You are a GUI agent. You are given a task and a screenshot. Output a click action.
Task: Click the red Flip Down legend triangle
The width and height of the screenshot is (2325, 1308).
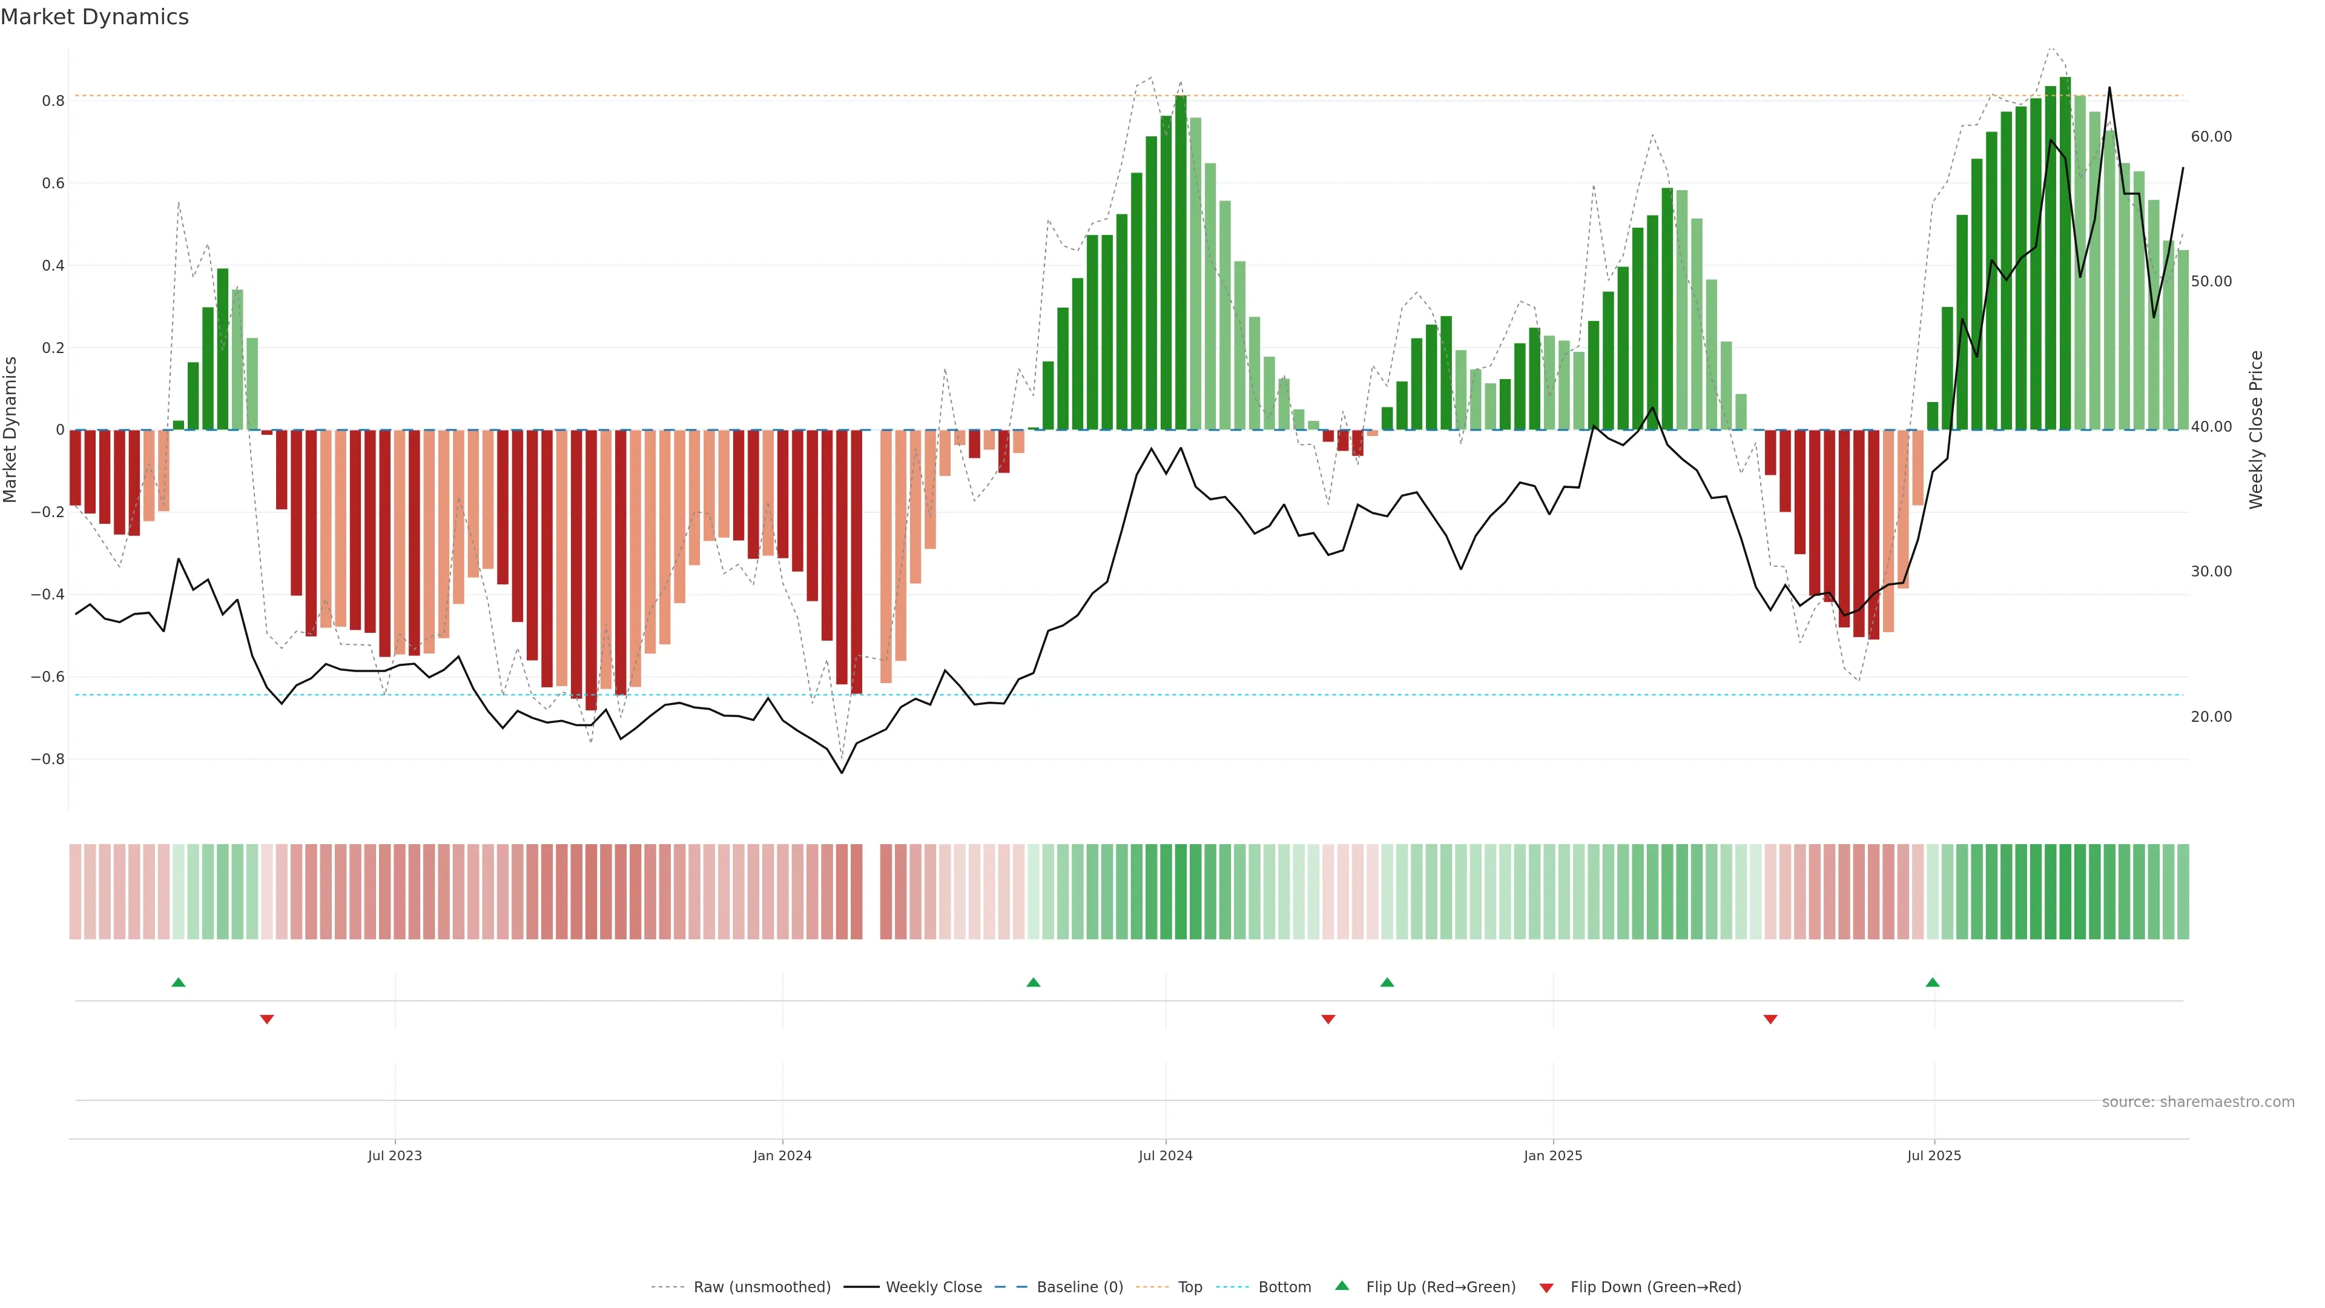click(1546, 1287)
